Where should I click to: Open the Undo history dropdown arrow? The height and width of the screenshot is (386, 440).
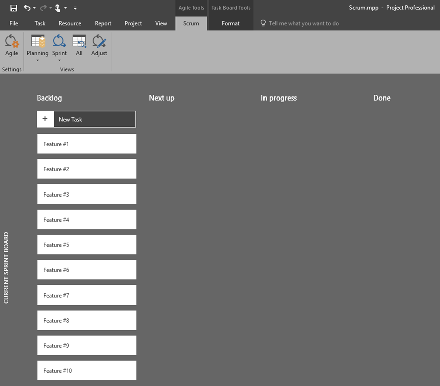(34, 8)
